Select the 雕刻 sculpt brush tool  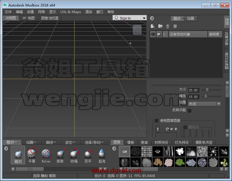(x=18, y=155)
